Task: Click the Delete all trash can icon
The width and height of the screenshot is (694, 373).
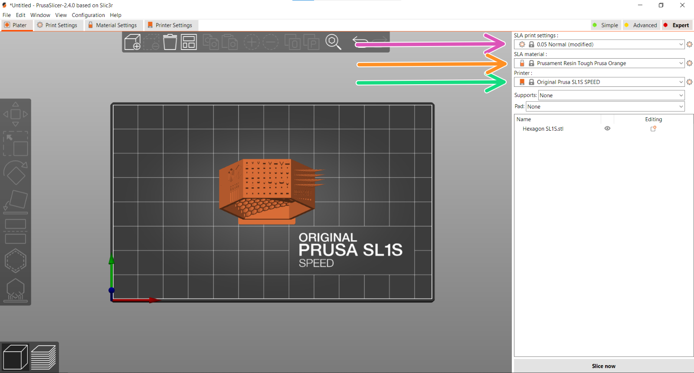Action: click(x=170, y=42)
